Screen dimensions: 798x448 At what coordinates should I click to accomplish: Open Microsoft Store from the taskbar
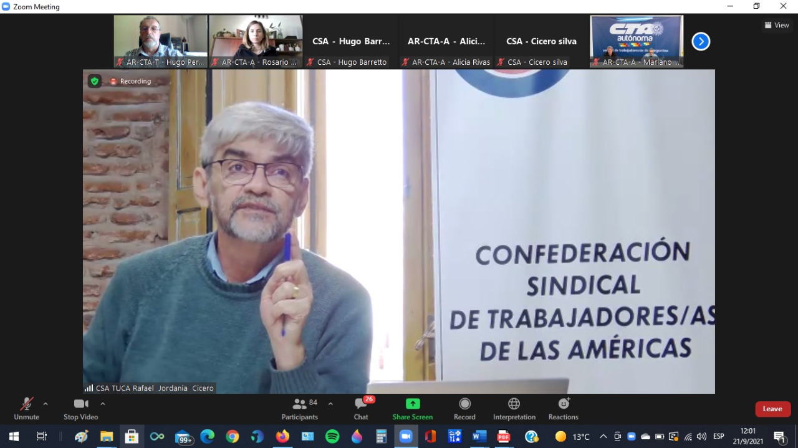coord(132,436)
